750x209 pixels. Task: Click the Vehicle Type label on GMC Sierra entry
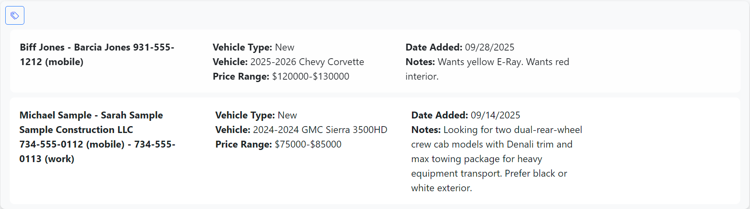click(245, 115)
